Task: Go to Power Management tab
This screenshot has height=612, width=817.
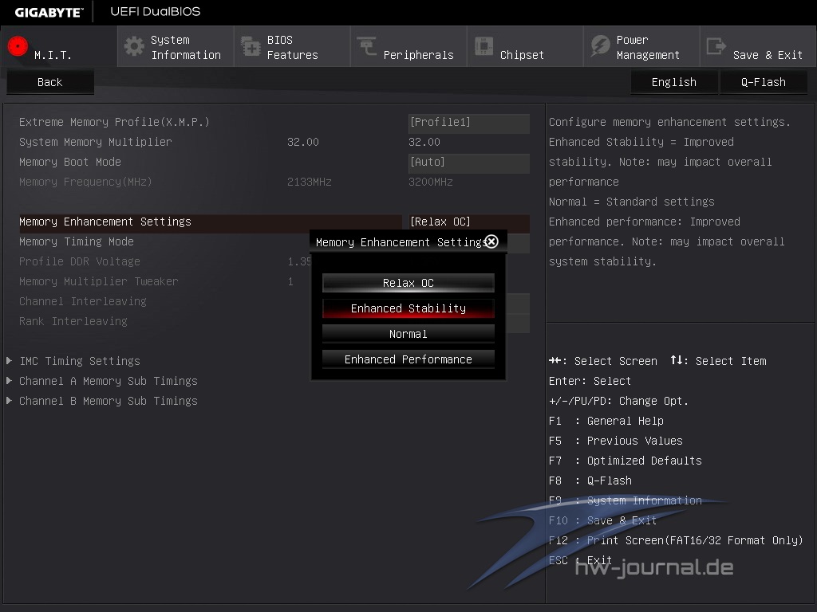Action: (x=641, y=47)
